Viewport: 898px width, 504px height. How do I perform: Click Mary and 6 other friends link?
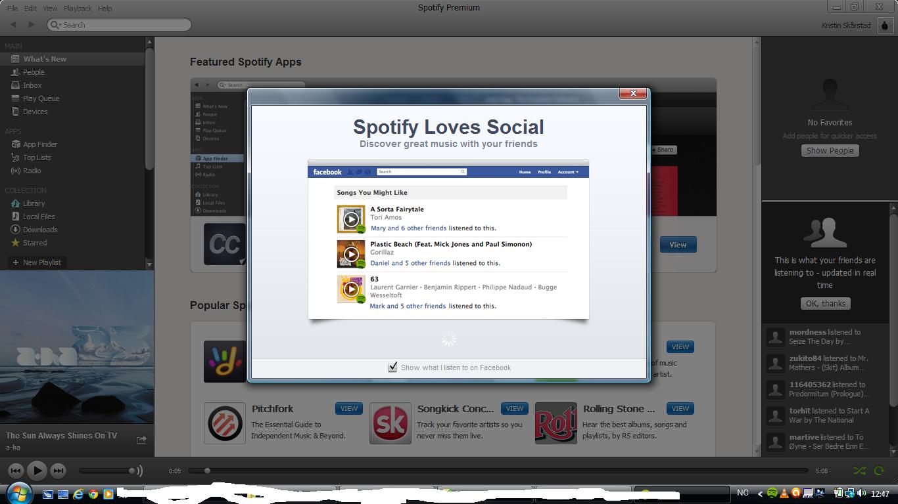[408, 228]
